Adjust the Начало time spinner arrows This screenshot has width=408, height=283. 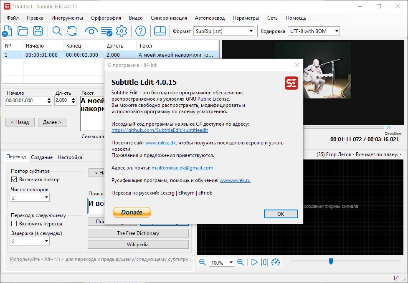point(49,101)
